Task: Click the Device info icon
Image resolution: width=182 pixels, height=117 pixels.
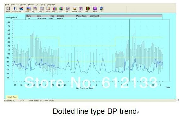Action: [87, 9]
